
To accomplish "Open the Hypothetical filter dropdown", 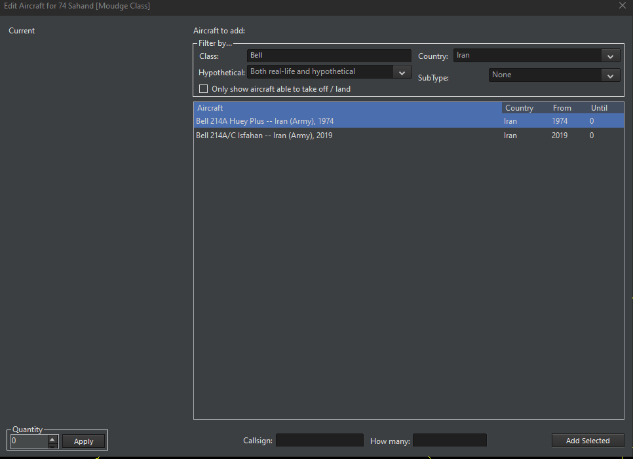I will tap(329, 72).
